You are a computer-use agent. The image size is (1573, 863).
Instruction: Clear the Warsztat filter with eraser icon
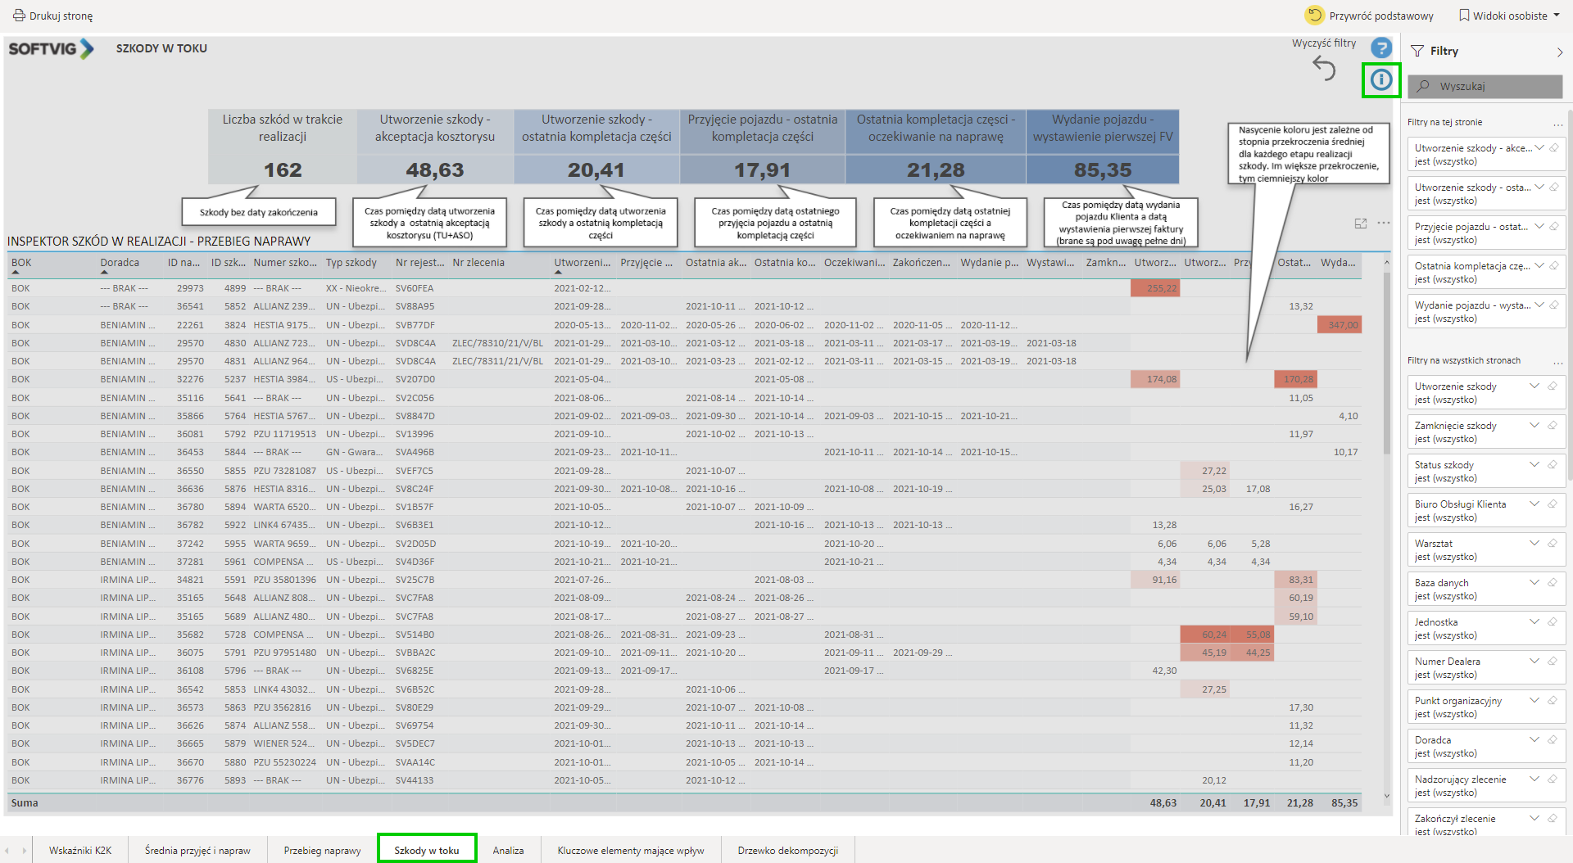(1553, 543)
